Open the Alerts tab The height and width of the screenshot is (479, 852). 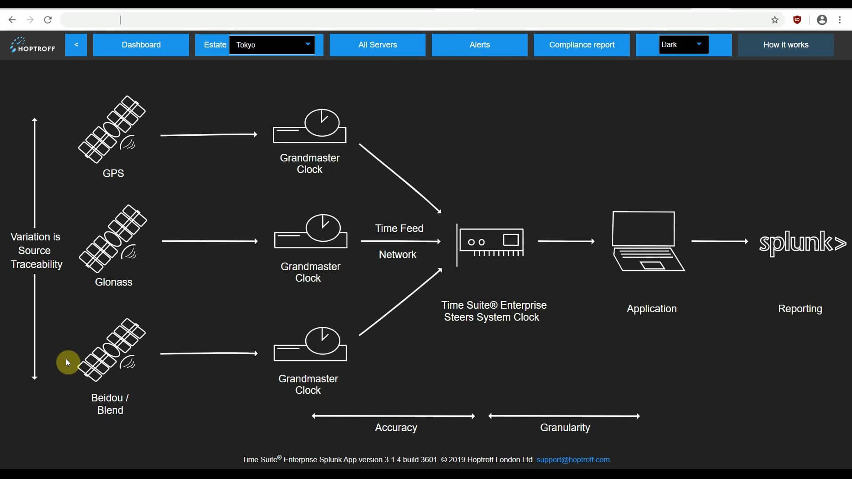(x=479, y=44)
